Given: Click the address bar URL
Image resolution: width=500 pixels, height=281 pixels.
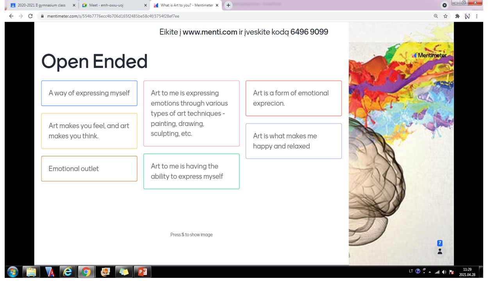Looking at the screenshot, I should pos(113,16).
